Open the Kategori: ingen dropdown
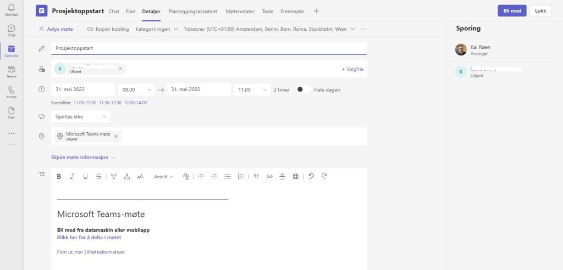This screenshot has width=563, height=270. tap(157, 29)
